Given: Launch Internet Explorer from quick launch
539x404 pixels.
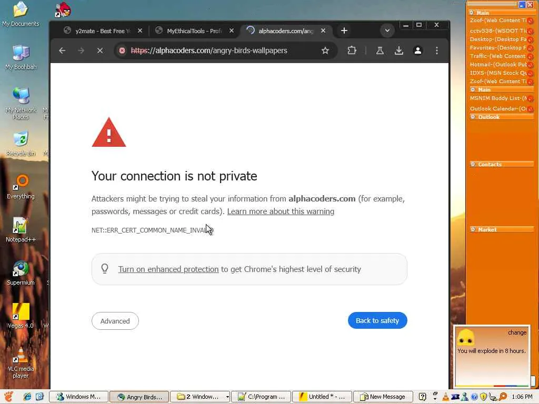Looking at the screenshot, I should tap(27, 397).
